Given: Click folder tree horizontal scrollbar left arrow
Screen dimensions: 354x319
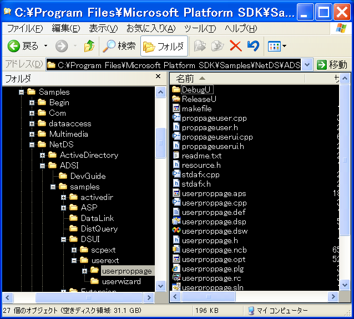Looking at the screenshot, I should point(8,297).
